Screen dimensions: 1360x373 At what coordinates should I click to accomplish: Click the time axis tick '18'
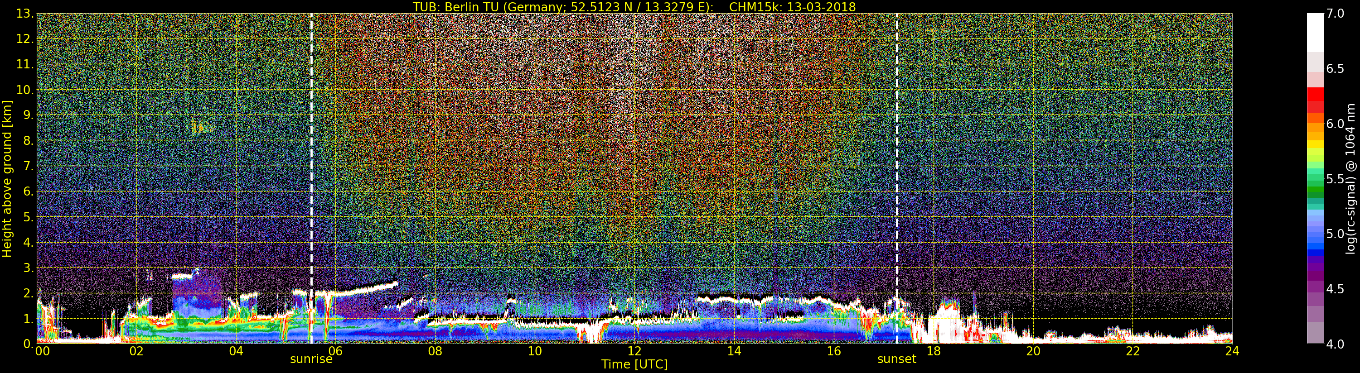(934, 351)
